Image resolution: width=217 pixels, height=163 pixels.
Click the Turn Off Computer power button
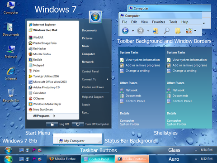78,124
